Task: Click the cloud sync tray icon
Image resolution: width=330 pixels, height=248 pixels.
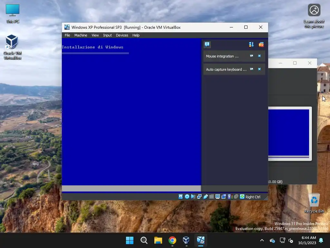Action: 272,240
